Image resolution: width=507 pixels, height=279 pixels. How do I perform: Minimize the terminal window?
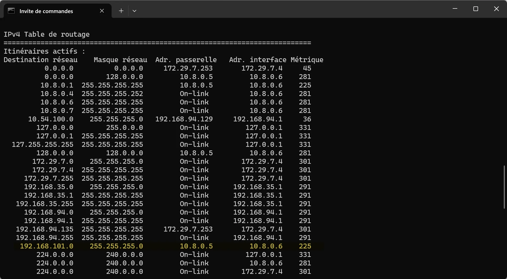click(x=455, y=9)
